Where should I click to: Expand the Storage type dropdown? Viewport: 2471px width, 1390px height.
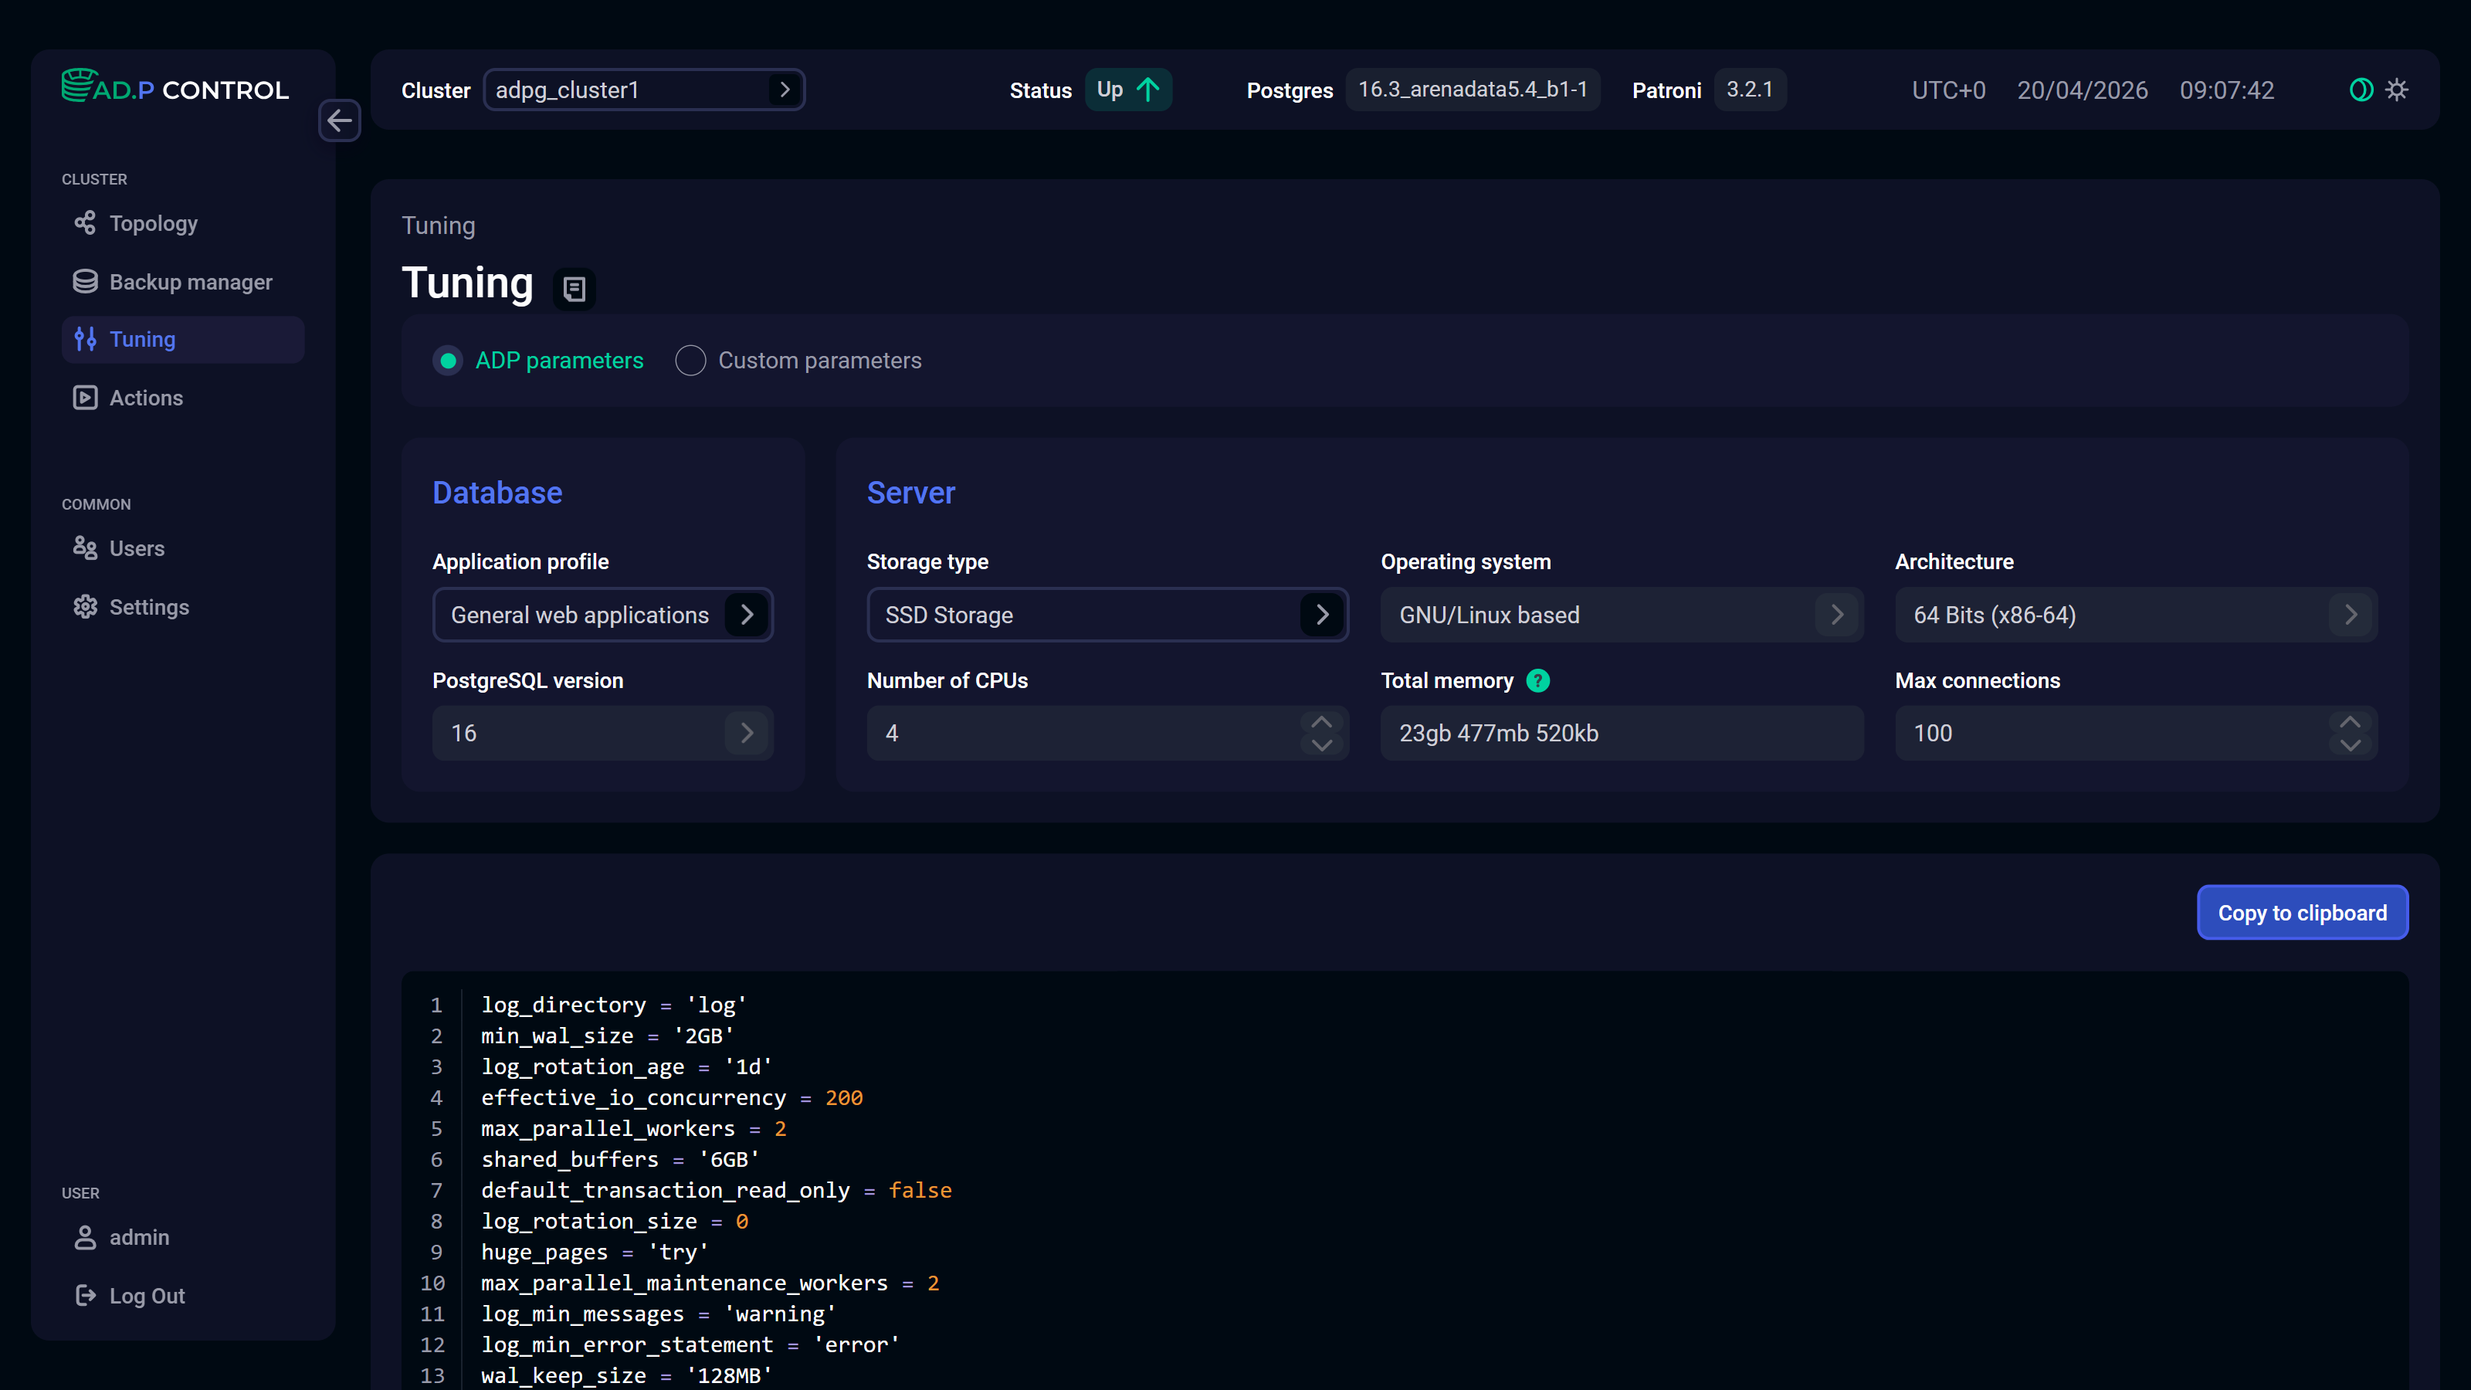coord(1107,615)
